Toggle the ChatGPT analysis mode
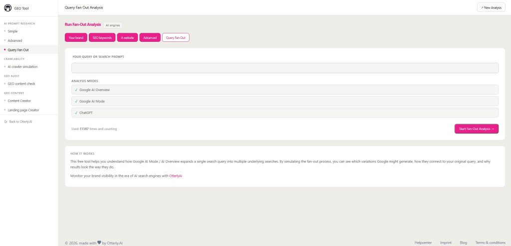Image resolution: width=511 pixels, height=246 pixels. point(285,113)
